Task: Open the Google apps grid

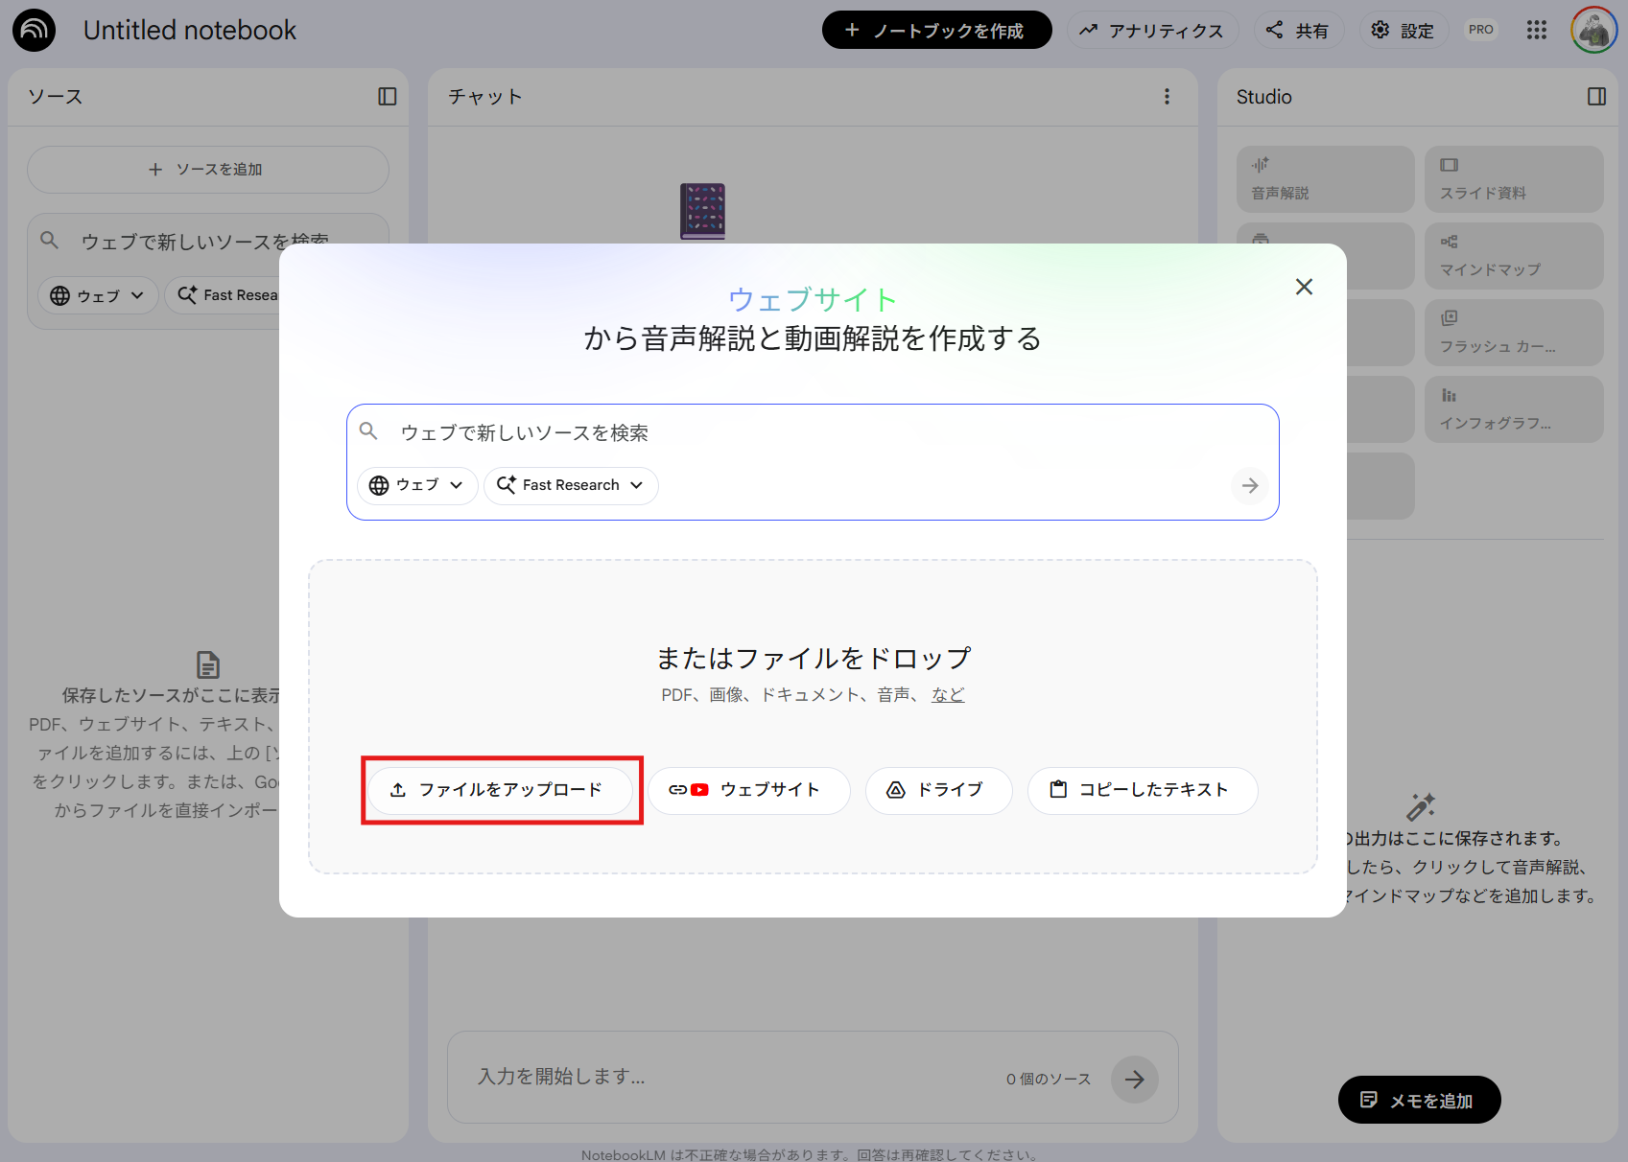Action: 1536,31
